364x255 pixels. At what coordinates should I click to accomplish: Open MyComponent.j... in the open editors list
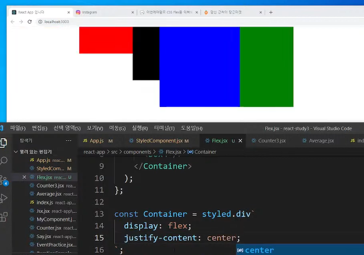pyautogui.click(x=45, y=219)
